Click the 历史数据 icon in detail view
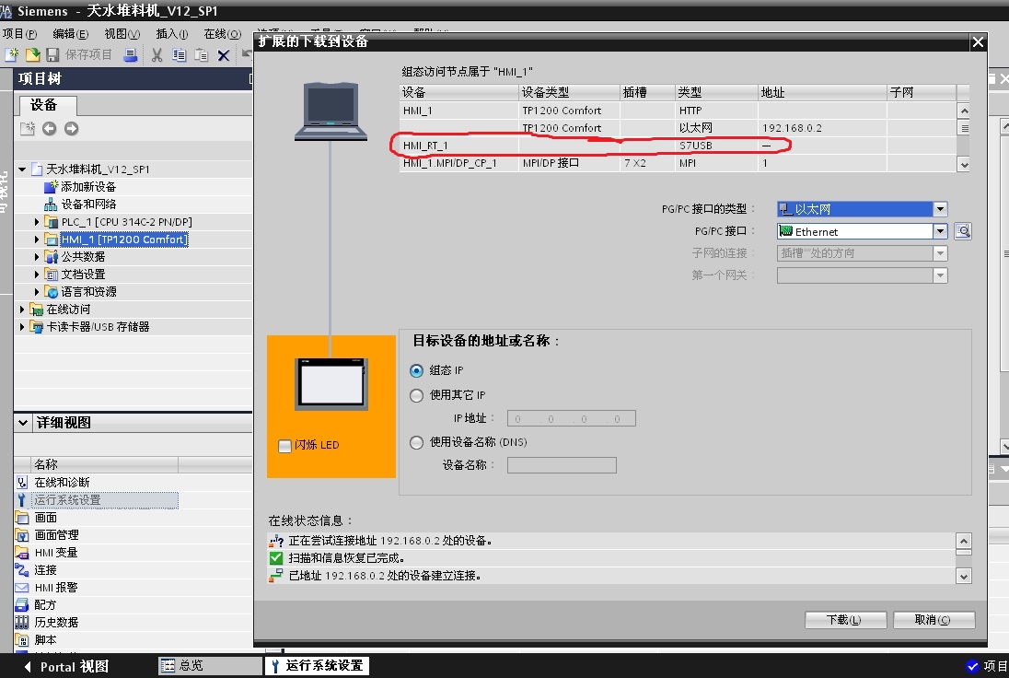This screenshot has height=678, width=1009. click(x=22, y=623)
